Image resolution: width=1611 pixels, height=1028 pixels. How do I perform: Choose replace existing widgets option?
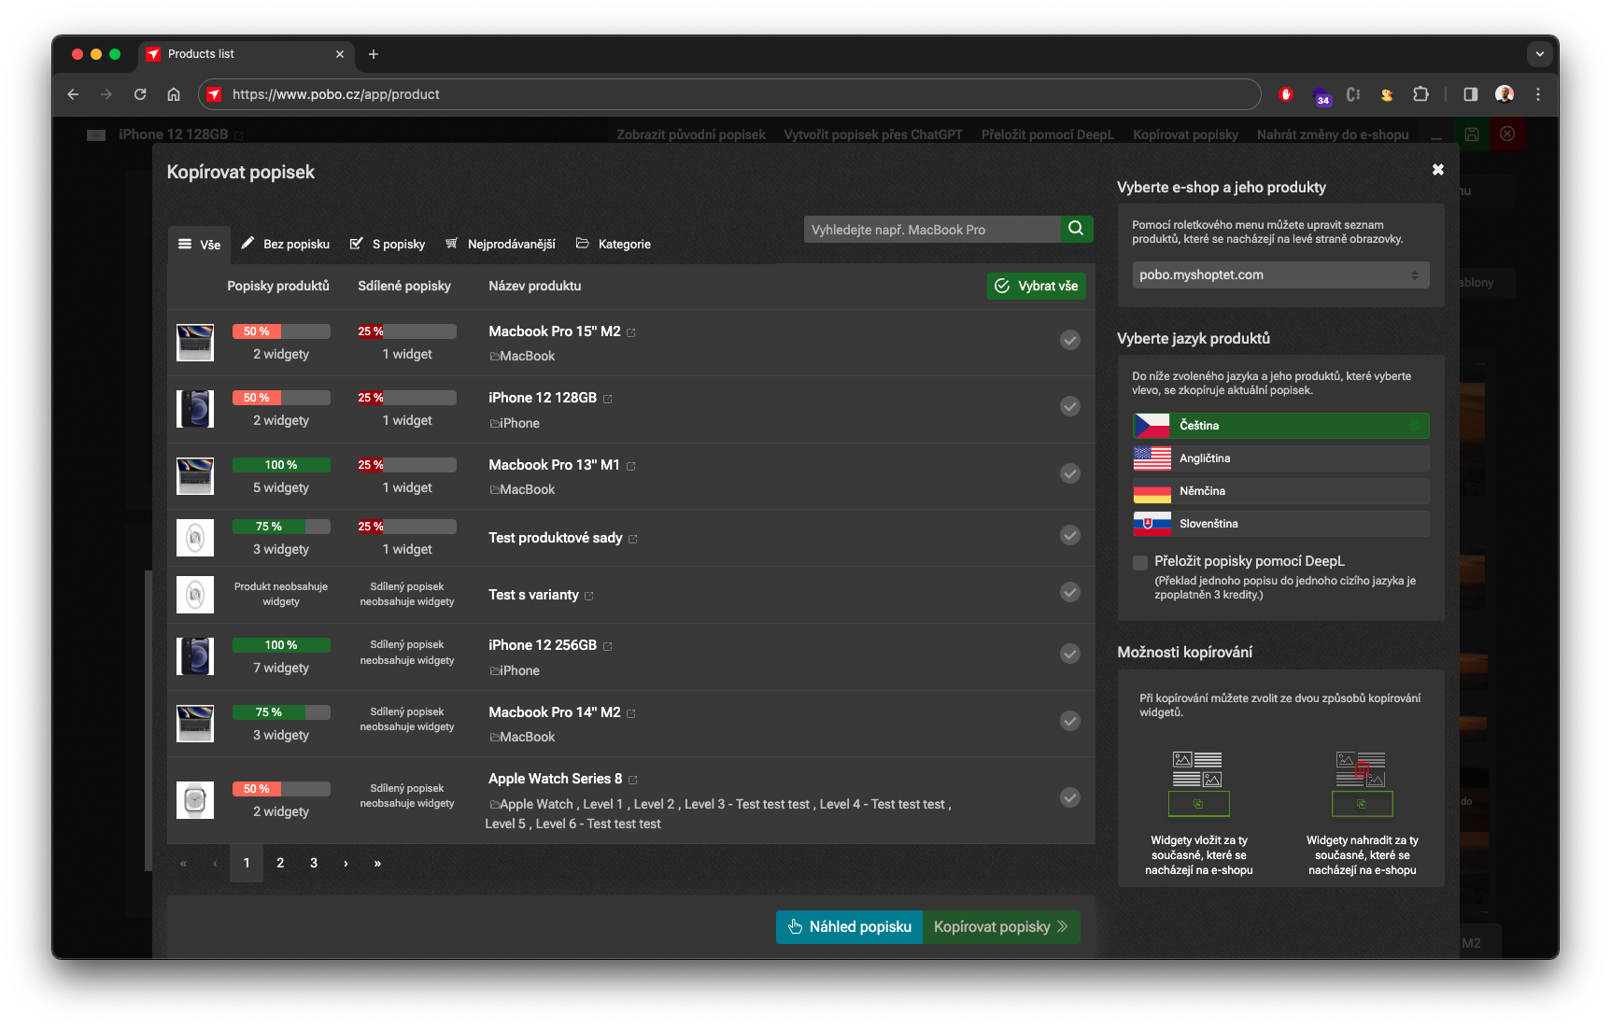click(1363, 812)
